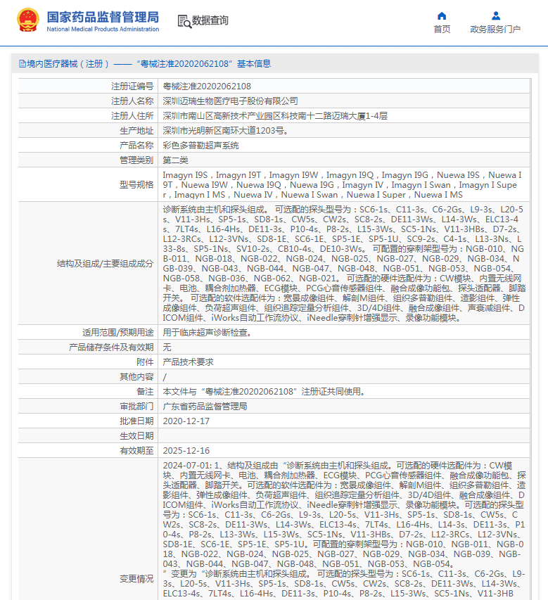Click the national emblem logo
Viewport: 548px width, 600px height.
(x=28, y=20)
